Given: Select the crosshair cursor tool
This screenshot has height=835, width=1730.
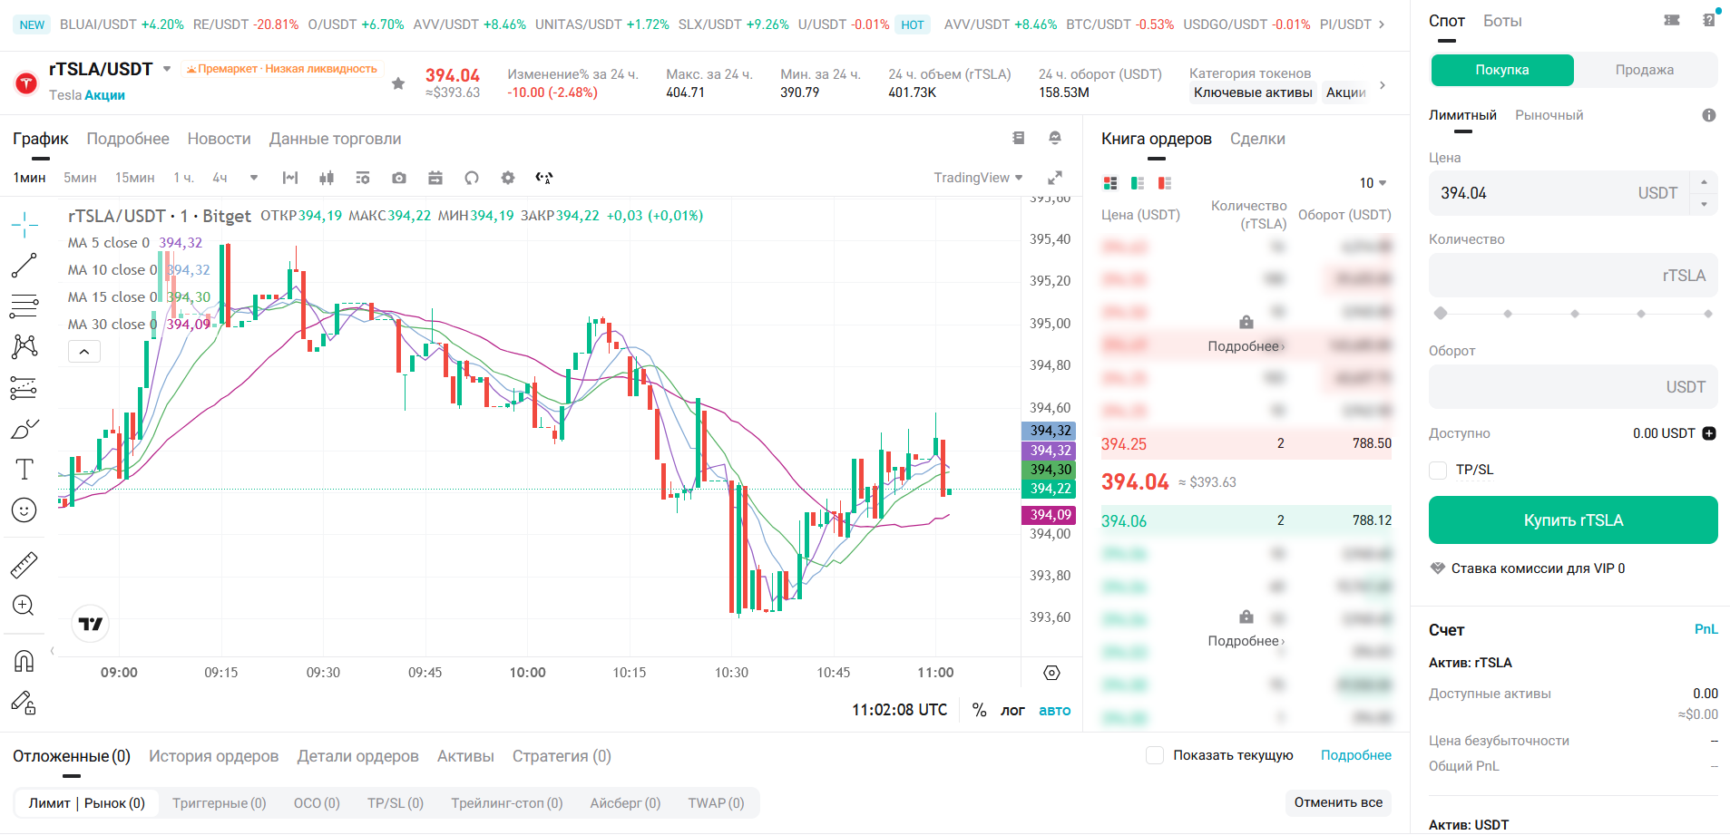Looking at the screenshot, I should click(24, 224).
